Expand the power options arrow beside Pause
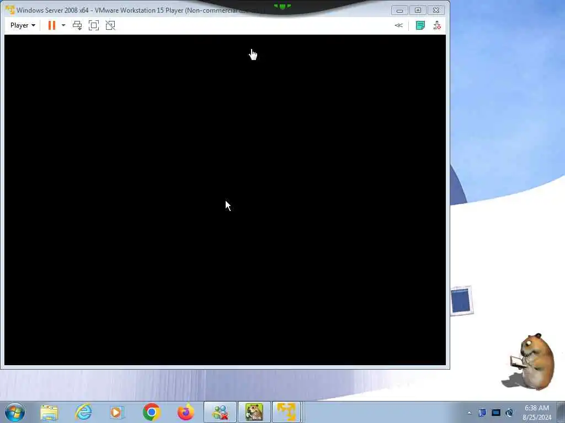The image size is (565, 423). click(63, 25)
